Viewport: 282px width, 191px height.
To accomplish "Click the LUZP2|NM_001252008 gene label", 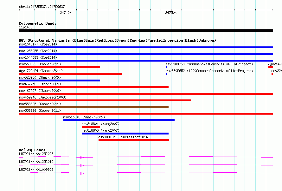I will (36, 154).
